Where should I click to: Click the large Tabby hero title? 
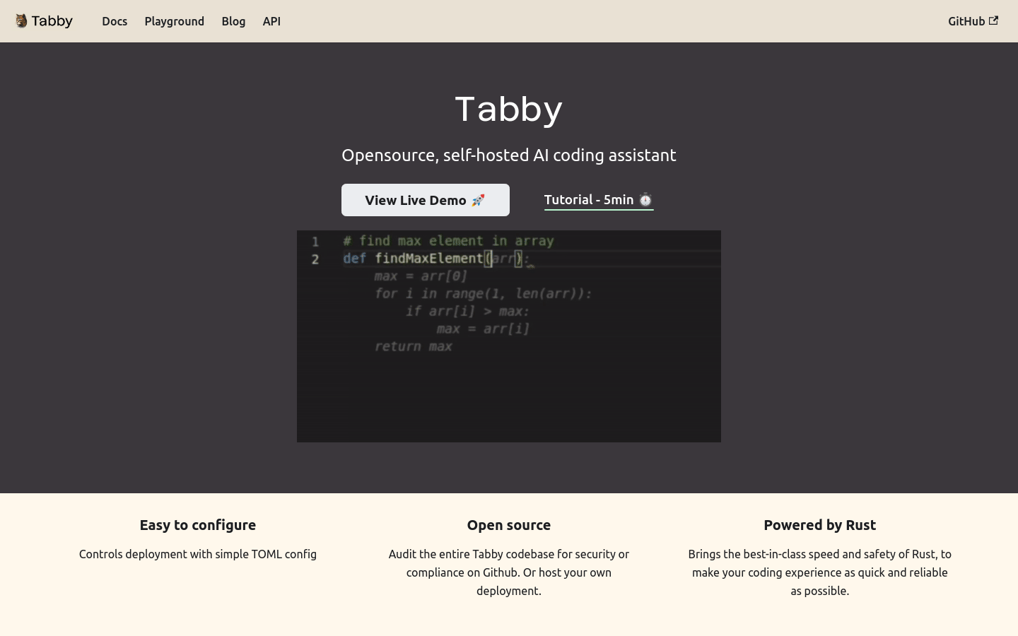[x=509, y=109]
